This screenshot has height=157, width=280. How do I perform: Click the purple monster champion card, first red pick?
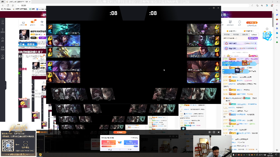coord(204,29)
